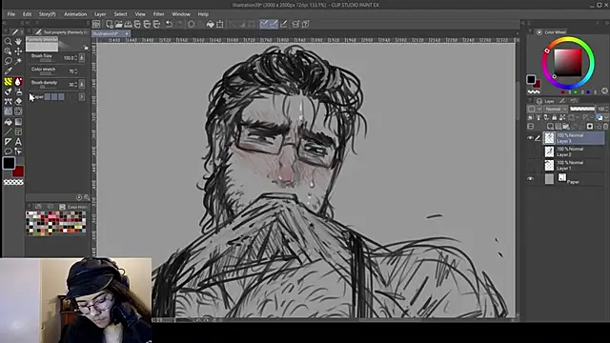
Task: Open the Layer menu
Action: (100, 14)
